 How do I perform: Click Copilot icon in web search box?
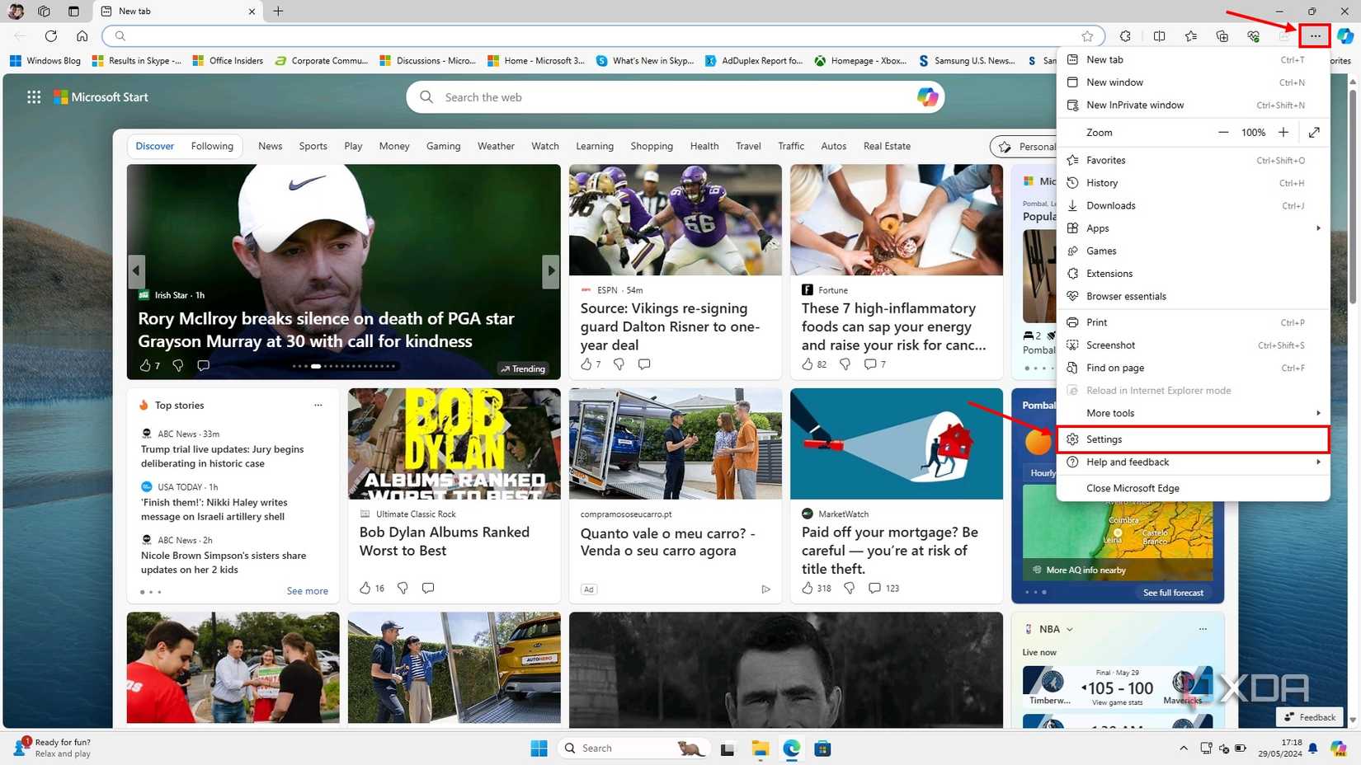pos(927,97)
